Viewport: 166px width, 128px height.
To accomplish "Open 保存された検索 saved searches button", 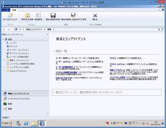I will coord(27,17).
